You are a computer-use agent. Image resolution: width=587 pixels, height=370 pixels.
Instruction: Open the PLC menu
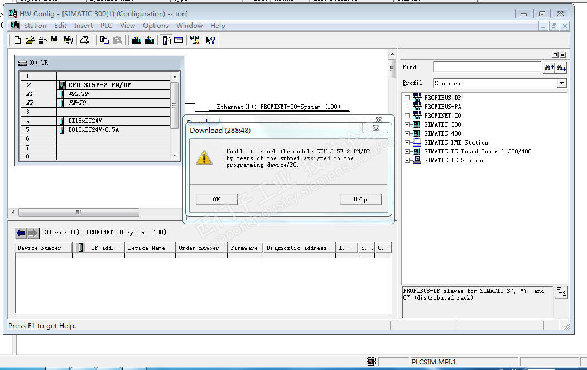click(107, 26)
